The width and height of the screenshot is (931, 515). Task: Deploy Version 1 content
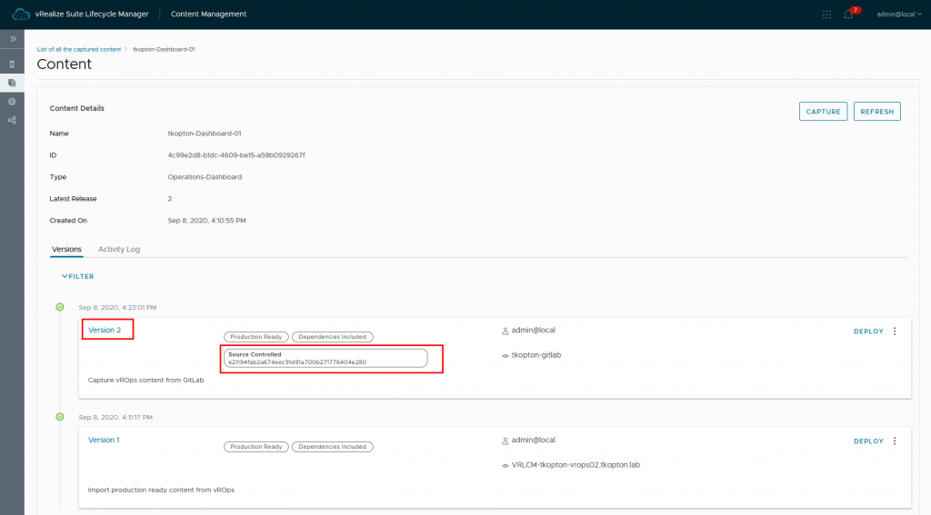868,441
